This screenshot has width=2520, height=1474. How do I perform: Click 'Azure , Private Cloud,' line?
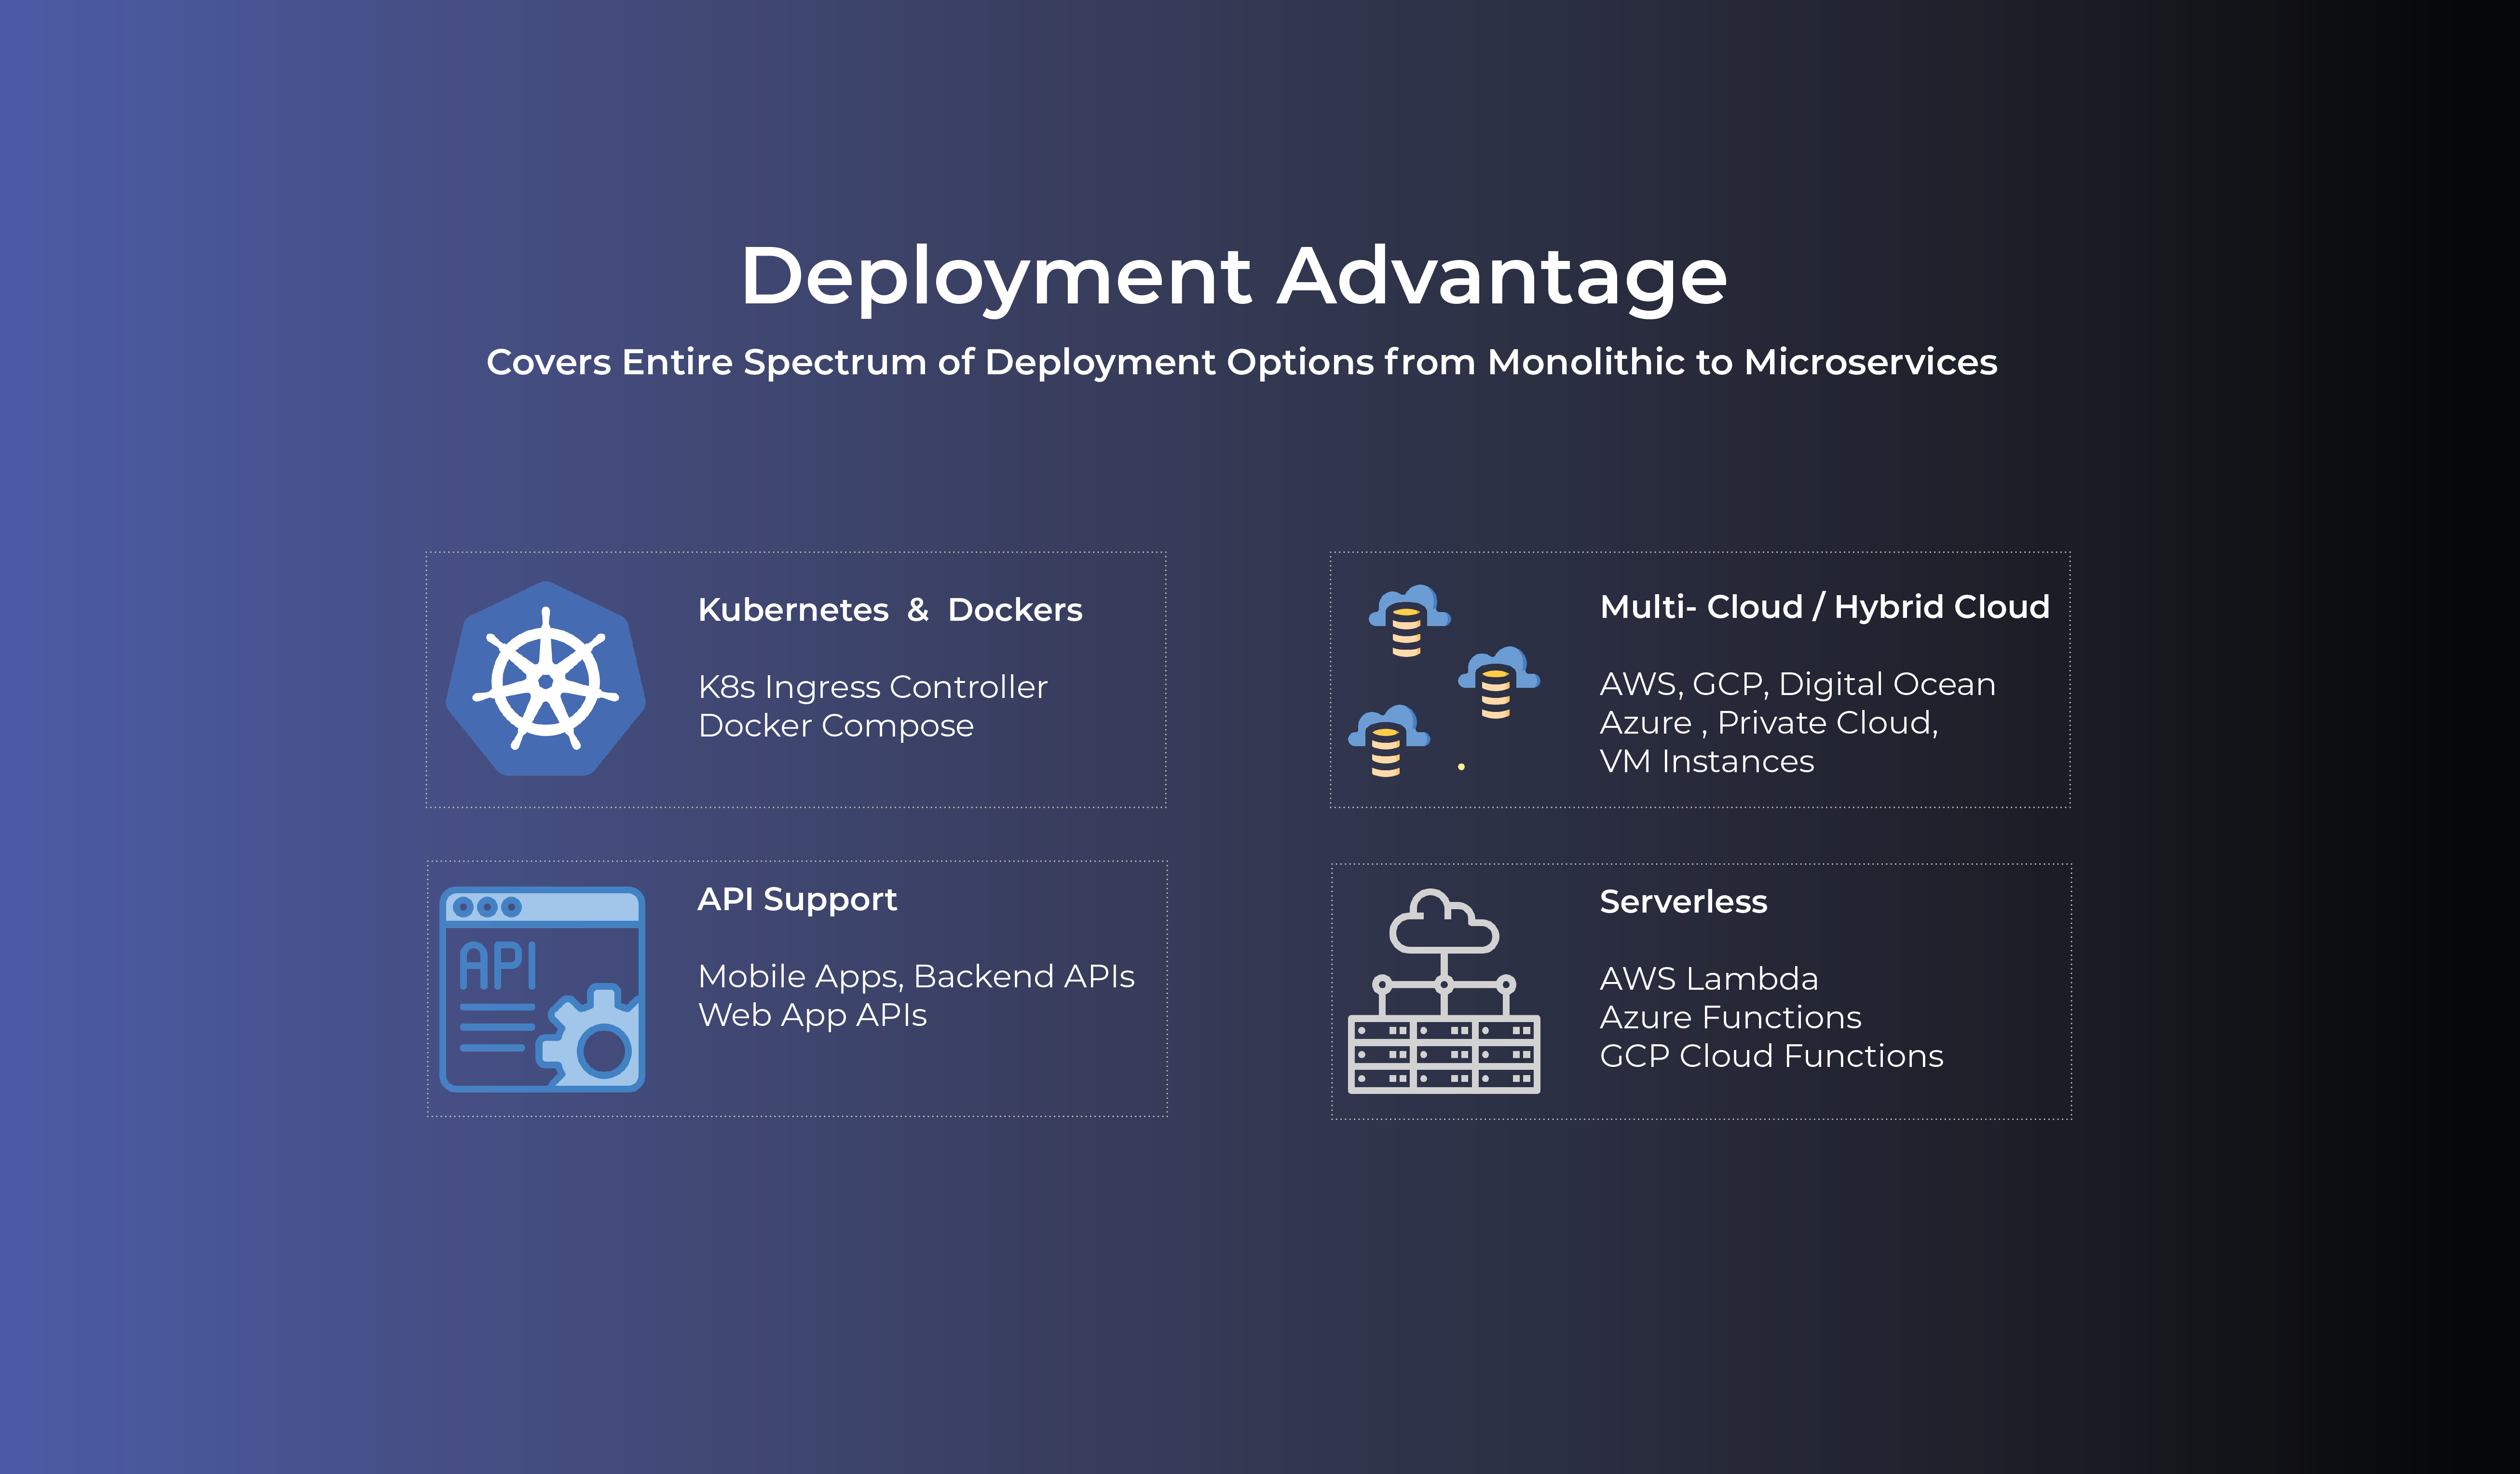pyautogui.click(x=1769, y=723)
